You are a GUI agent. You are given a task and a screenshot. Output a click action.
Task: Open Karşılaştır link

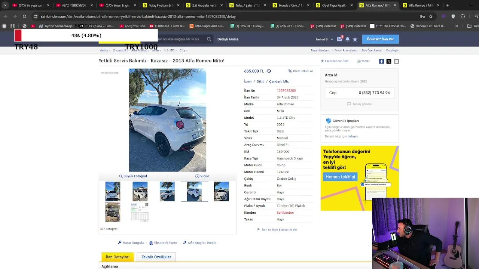click(x=393, y=50)
